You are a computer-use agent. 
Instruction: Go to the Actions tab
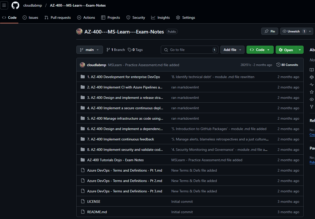tap(86, 17)
